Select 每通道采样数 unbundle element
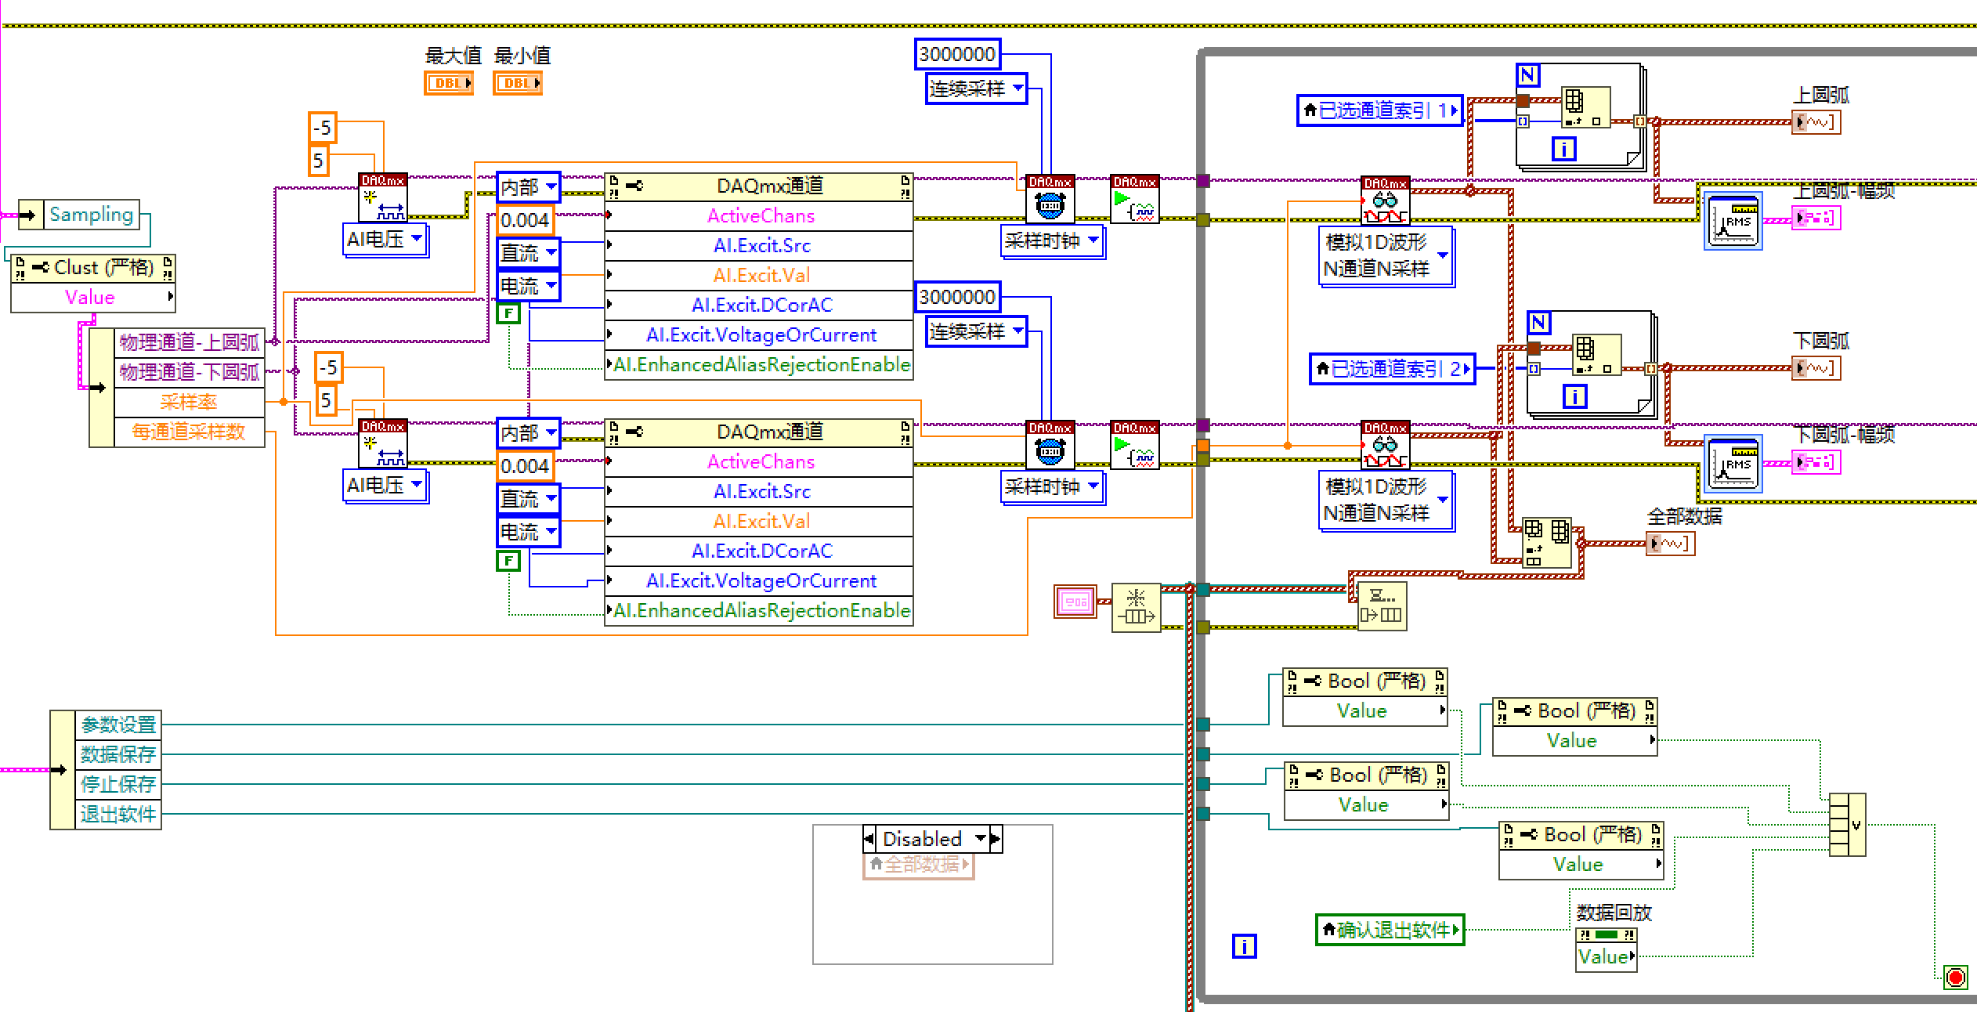The height and width of the screenshot is (1012, 1977). (189, 432)
